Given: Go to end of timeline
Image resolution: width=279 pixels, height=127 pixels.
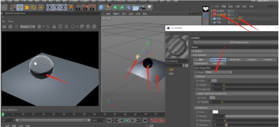Looking at the screenshot, I should 145,121.
